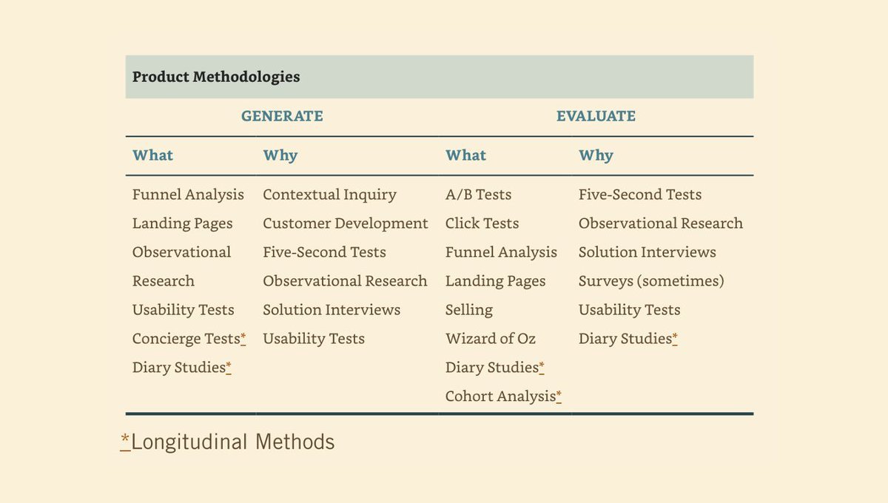
Task: Click the Surveys (sometimes) entry
Action: [x=651, y=281]
